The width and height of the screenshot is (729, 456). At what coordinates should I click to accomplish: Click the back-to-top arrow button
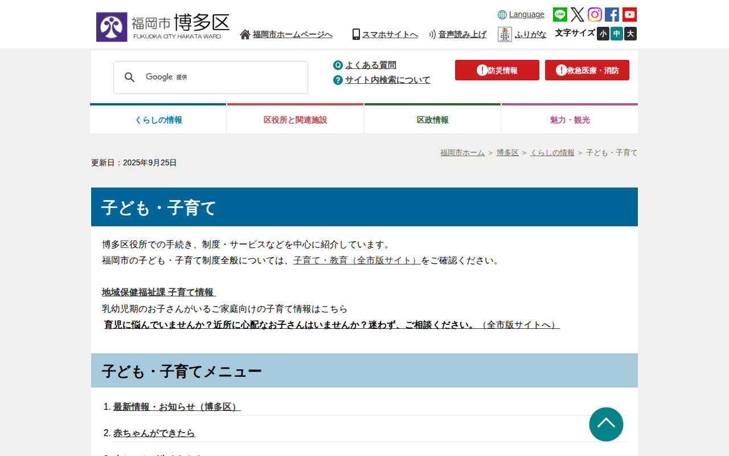pyautogui.click(x=606, y=424)
